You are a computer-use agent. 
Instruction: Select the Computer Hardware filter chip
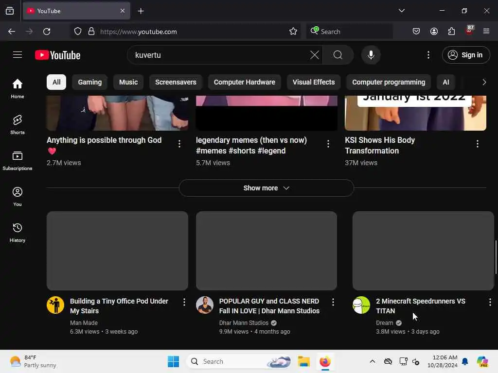click(x=244, y=82)
